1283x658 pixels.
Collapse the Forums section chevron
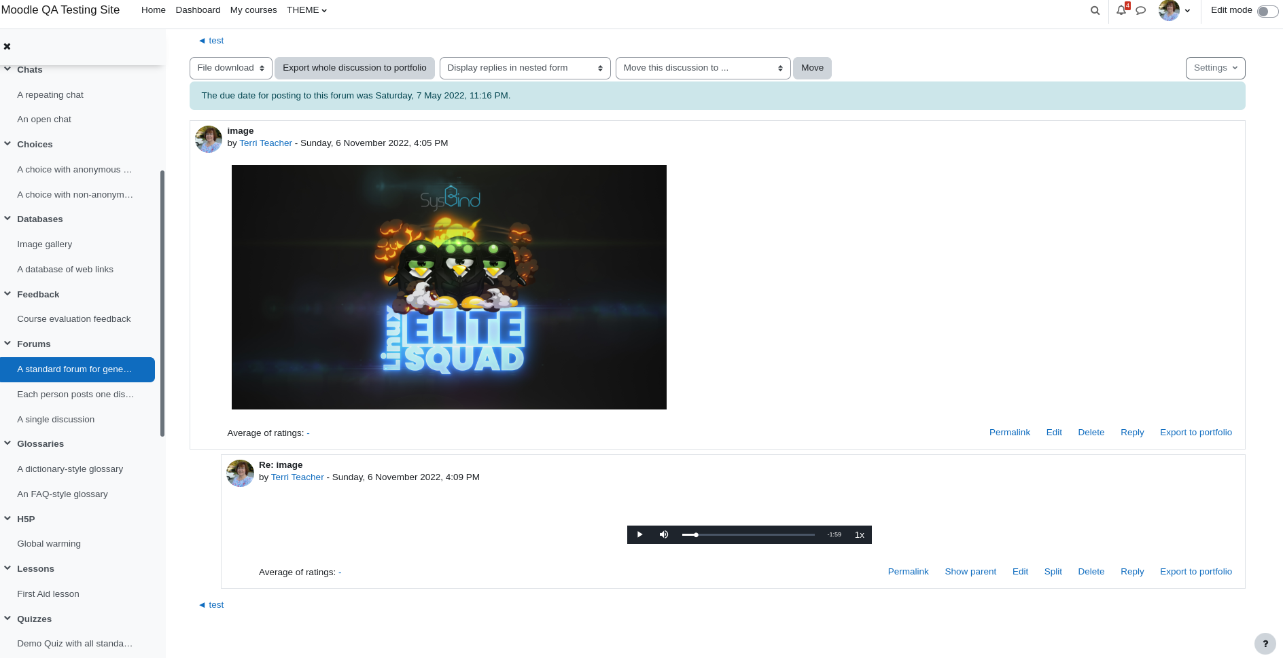click(7, 343)
